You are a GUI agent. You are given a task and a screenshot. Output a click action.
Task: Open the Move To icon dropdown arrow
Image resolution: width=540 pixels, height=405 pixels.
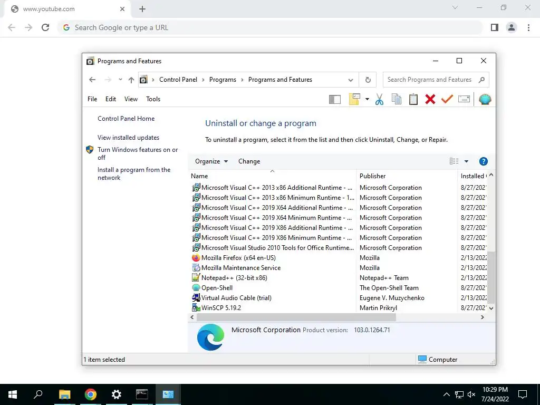pyautogui.click(x=367, y=99)
